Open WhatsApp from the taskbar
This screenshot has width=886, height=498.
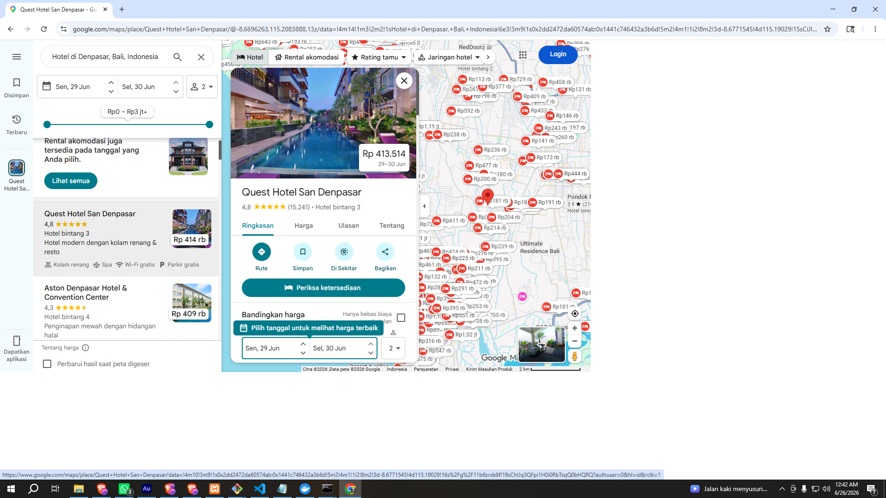pos(124,489)
